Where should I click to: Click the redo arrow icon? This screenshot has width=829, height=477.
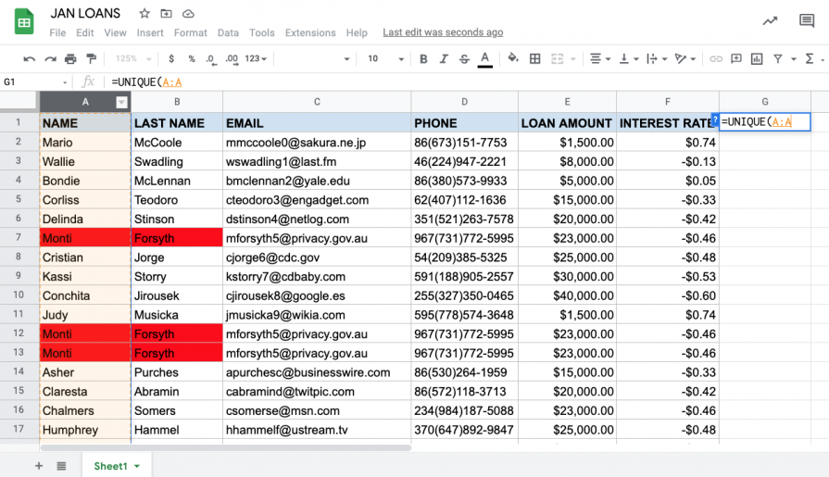point(50,59)
